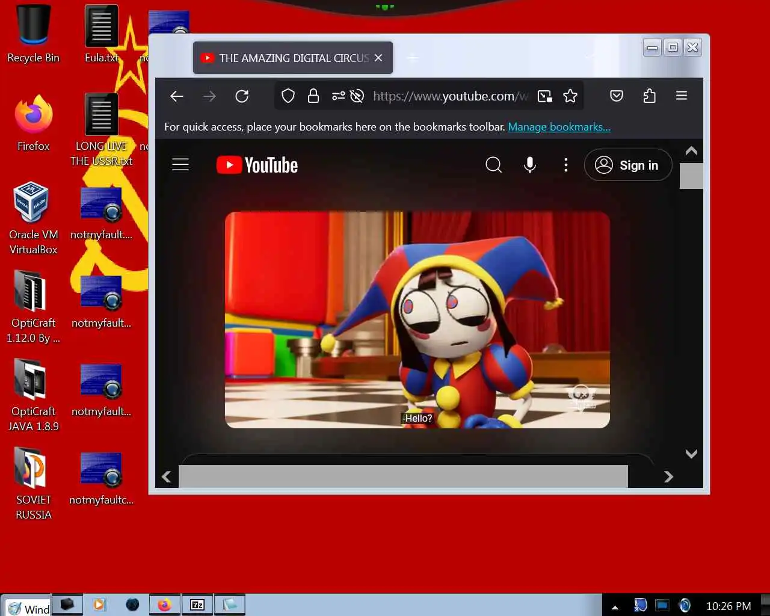Open tracking protection shield icon
770x616 pixels.
(288, 96)
